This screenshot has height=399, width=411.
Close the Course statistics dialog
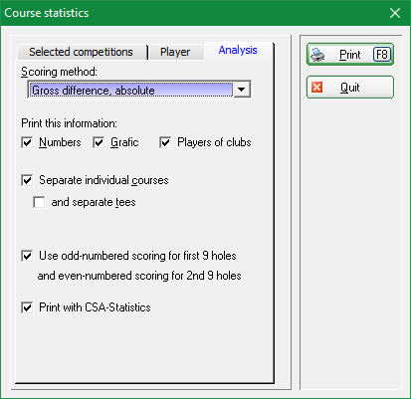[395, 13]
